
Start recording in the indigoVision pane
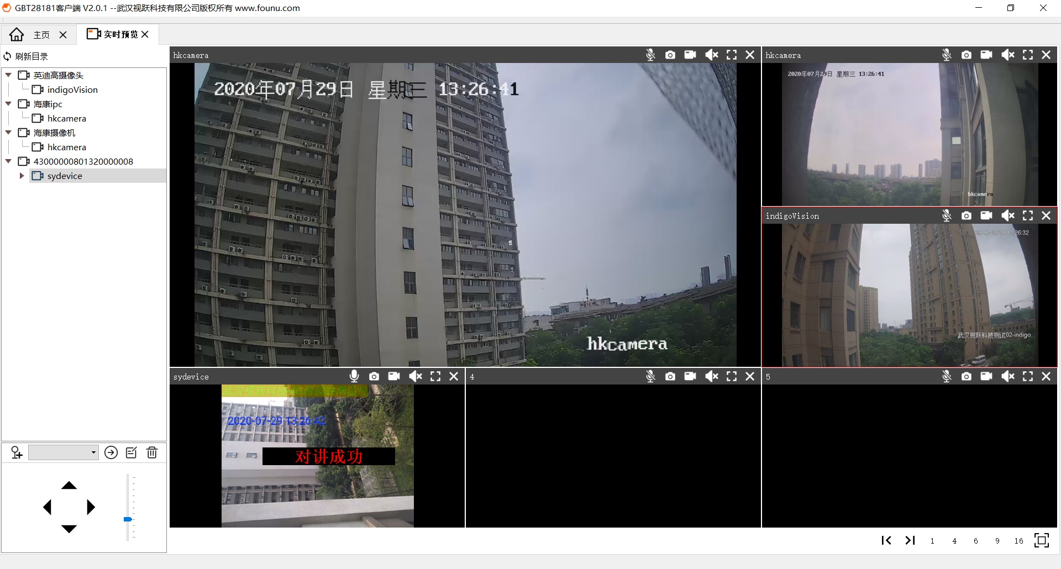[986, 215]
